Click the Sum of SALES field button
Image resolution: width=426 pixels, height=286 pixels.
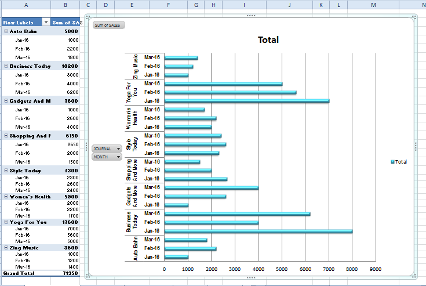click(108, 25)
